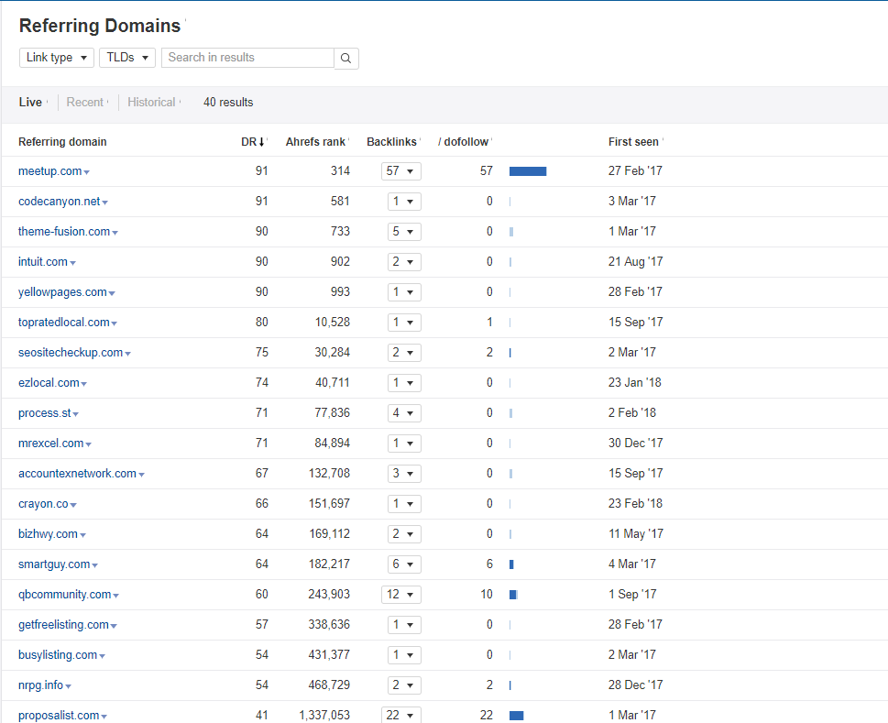The image size is (888, 723).
Task: Open the TLDs filter dropdown
Action: tap(126, 57)
